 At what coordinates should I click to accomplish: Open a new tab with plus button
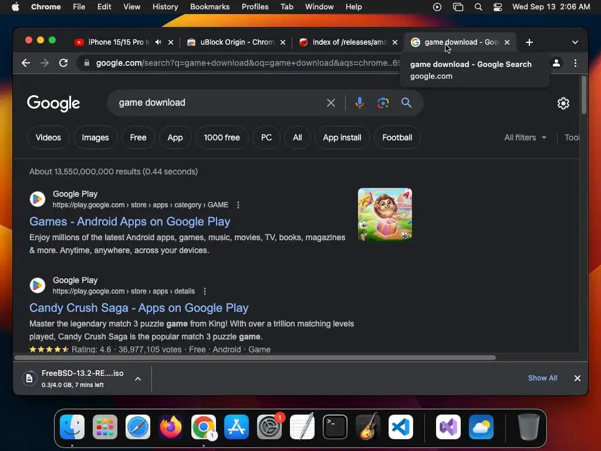[x=529, y=42]
